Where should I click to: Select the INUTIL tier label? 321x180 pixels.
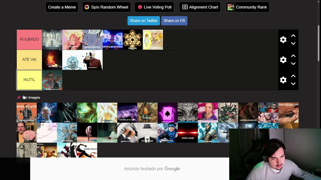click(x=29, y=80)
